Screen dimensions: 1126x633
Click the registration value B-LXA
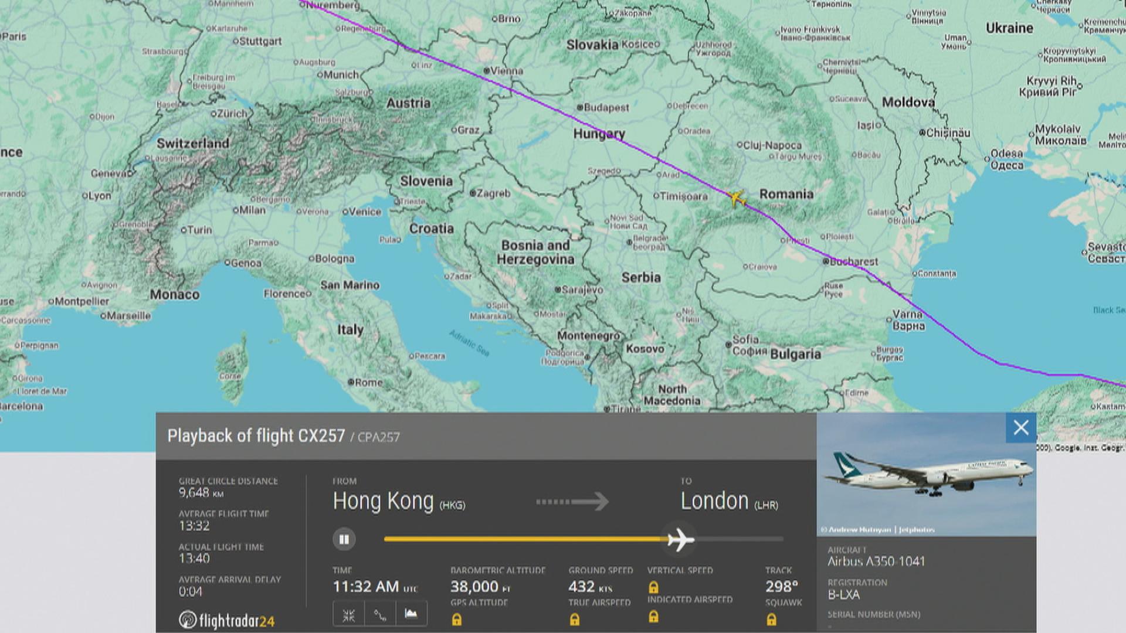[x=843, y=595]
